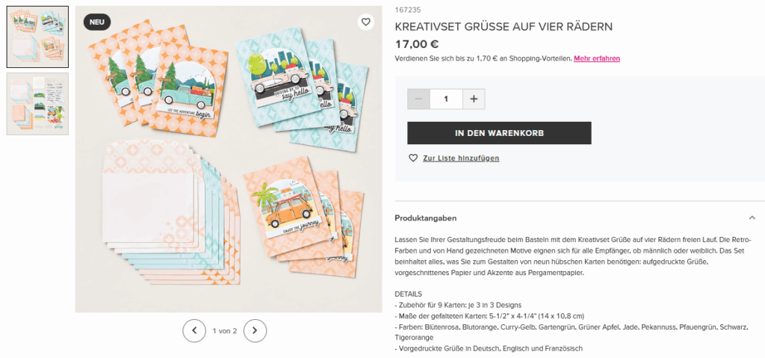
Task: Click the Kreativset Grüsse auf vier Rädern title
Action: point(504,27)
